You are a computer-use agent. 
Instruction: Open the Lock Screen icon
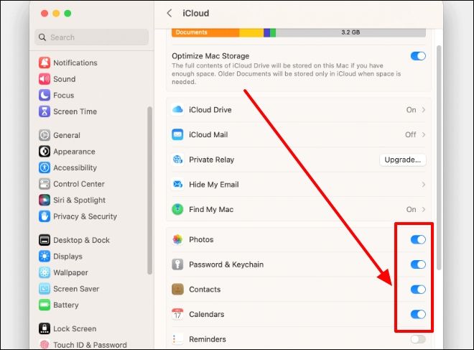coord(45,328)
